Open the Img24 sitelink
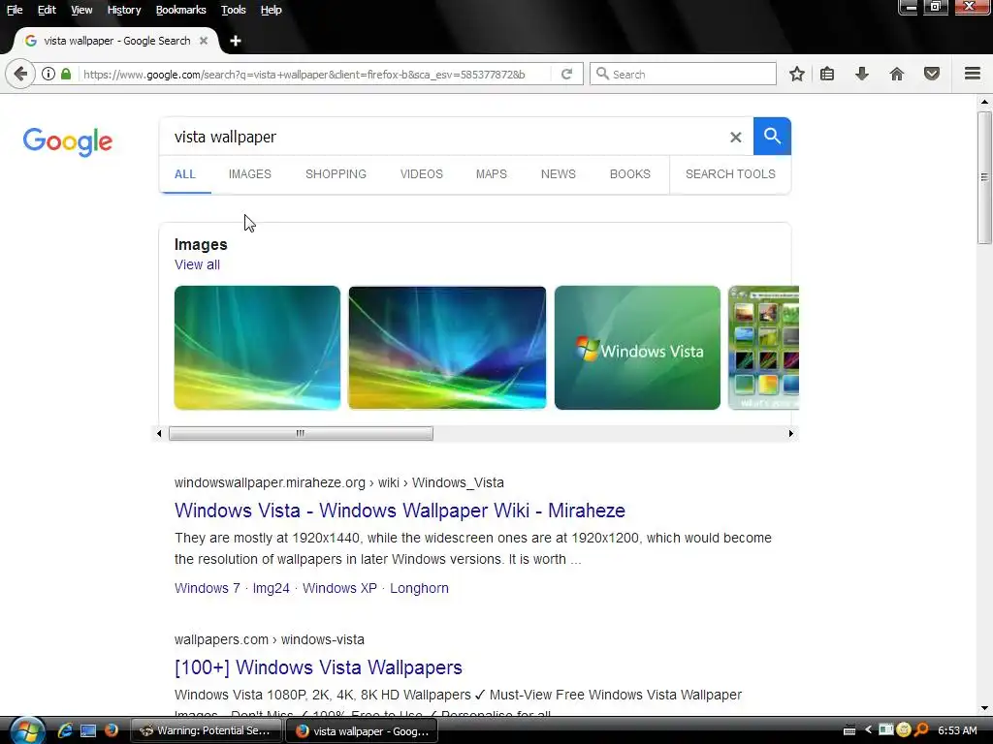The width and height of the screenshot is (993, 744). point(272,588)
